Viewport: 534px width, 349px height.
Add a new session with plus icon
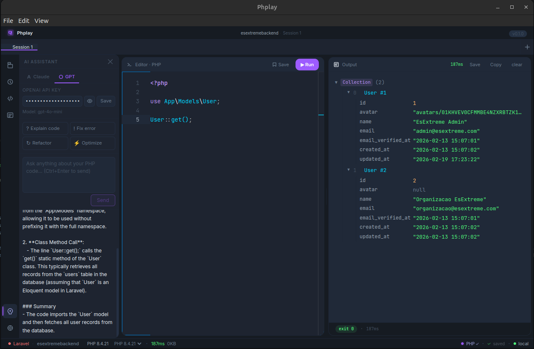click(x=527, y=47)
